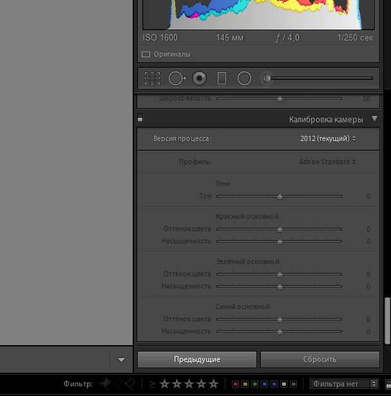This screenshot has width=391, height=396.
Task: Adjust the Шероховатость slider
Action: (x=280, y=99)
